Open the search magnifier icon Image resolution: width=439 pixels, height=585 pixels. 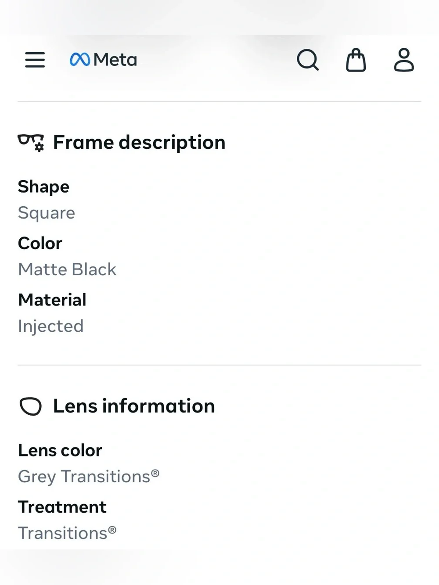[308, 60]
